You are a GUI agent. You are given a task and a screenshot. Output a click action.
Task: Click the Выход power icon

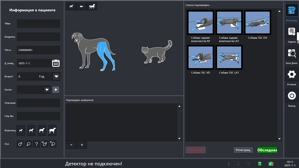point(292,96)
